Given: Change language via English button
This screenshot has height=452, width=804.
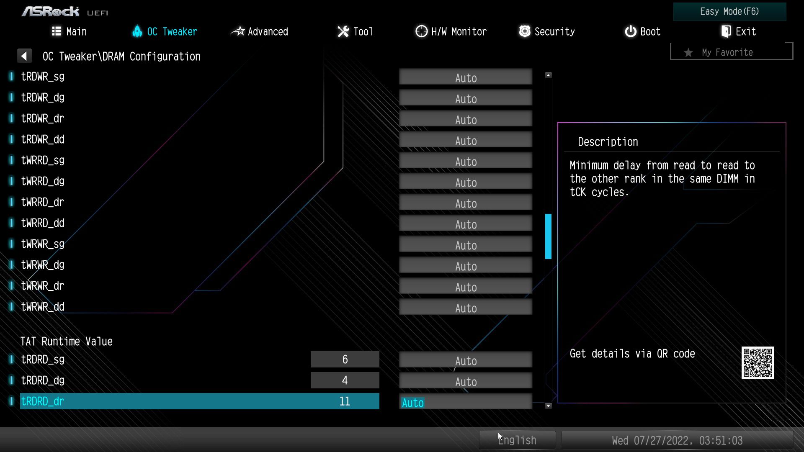Looking at the screenshot, I should pyautogui.click(x=517, y=440).
